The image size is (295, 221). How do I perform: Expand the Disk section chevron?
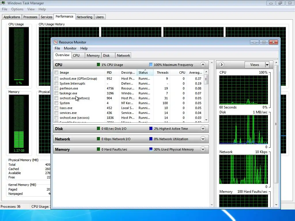pos(203,129)
